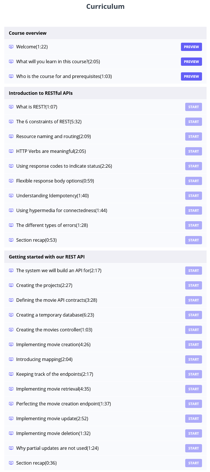Open 'Why partial updates are not used' lesson
The image size is (210, 472).
[57, 448]
